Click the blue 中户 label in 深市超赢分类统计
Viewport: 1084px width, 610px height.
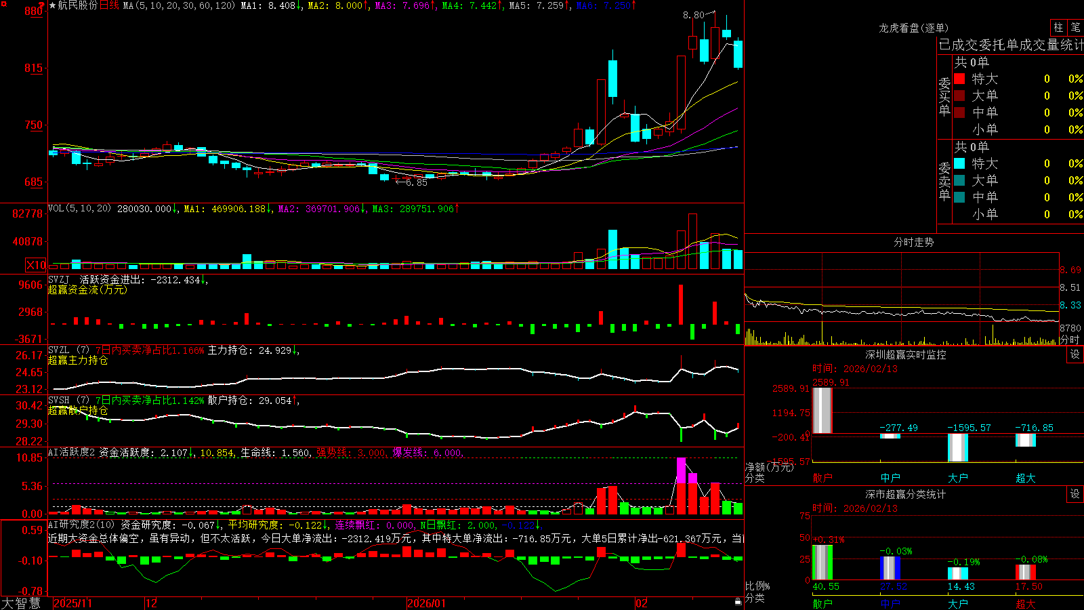[890, 603]
